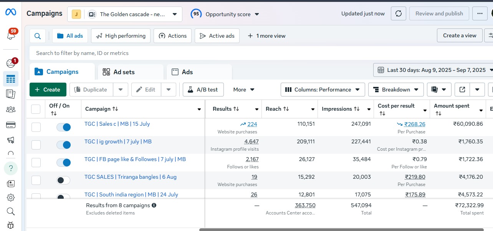The image size is (493, 231).
Task: Select the Actions view
Action: [x=172, y=36]
